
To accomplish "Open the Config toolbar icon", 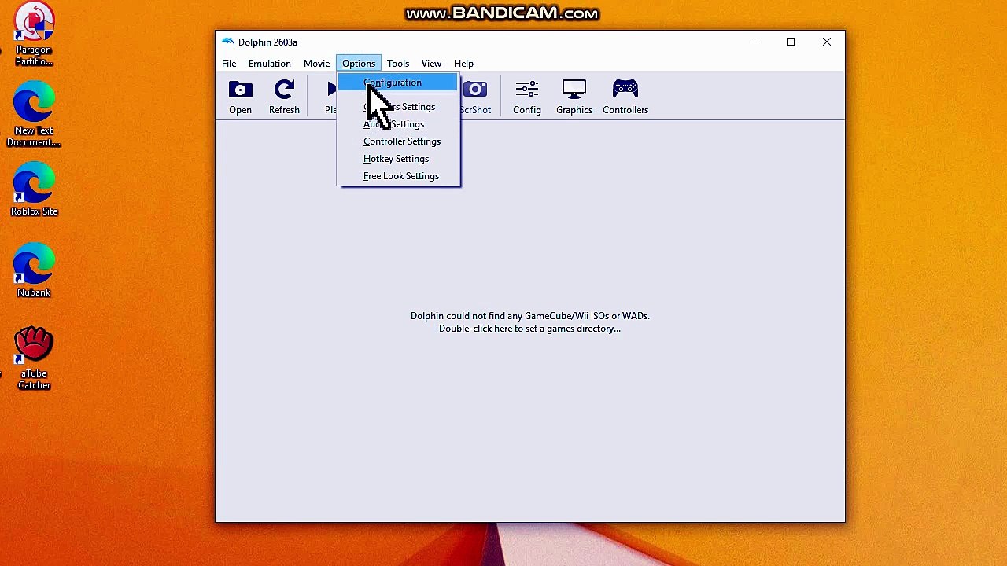I will [x=527, y=97].
